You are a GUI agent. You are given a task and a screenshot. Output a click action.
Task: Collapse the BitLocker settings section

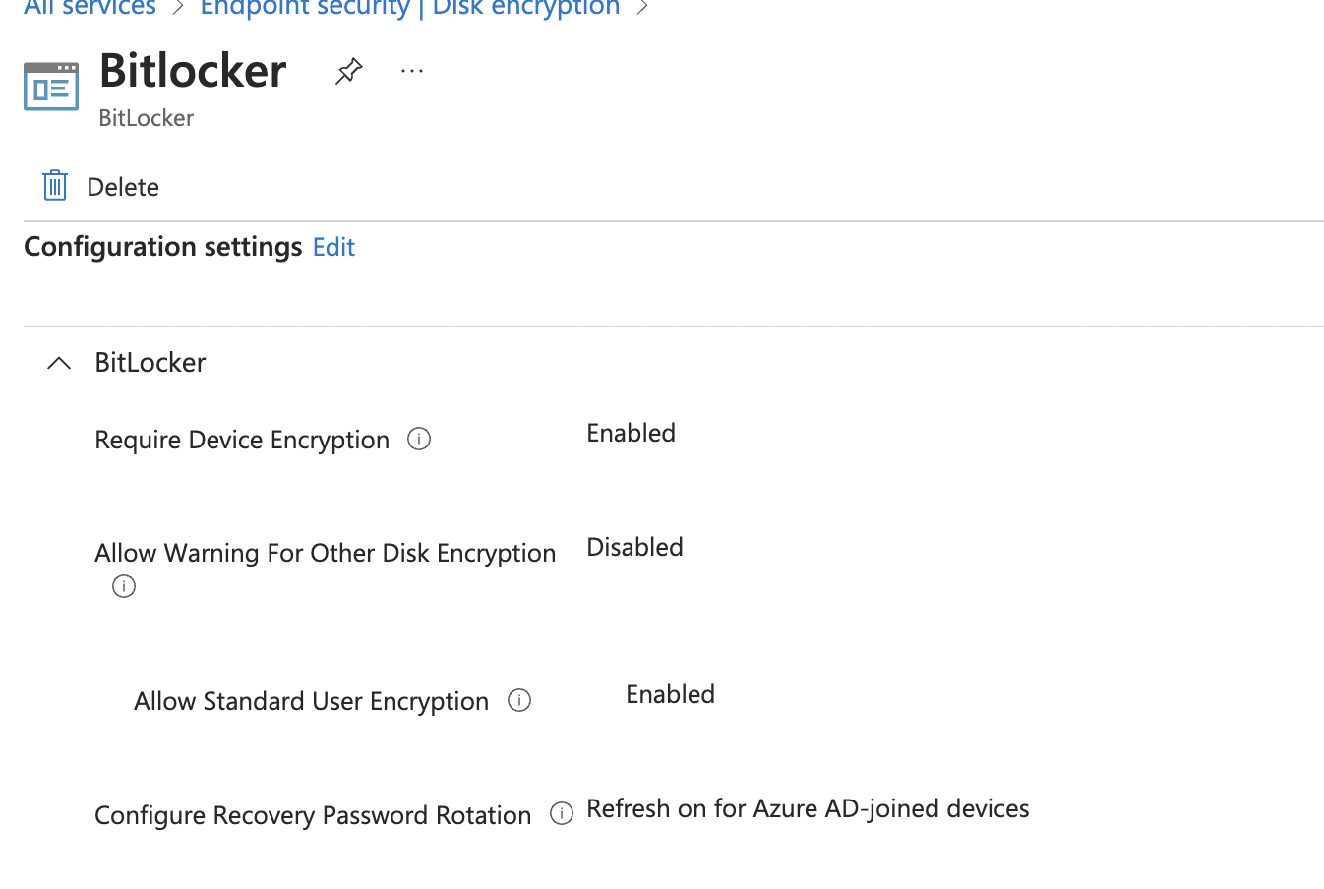pos(58,363)
